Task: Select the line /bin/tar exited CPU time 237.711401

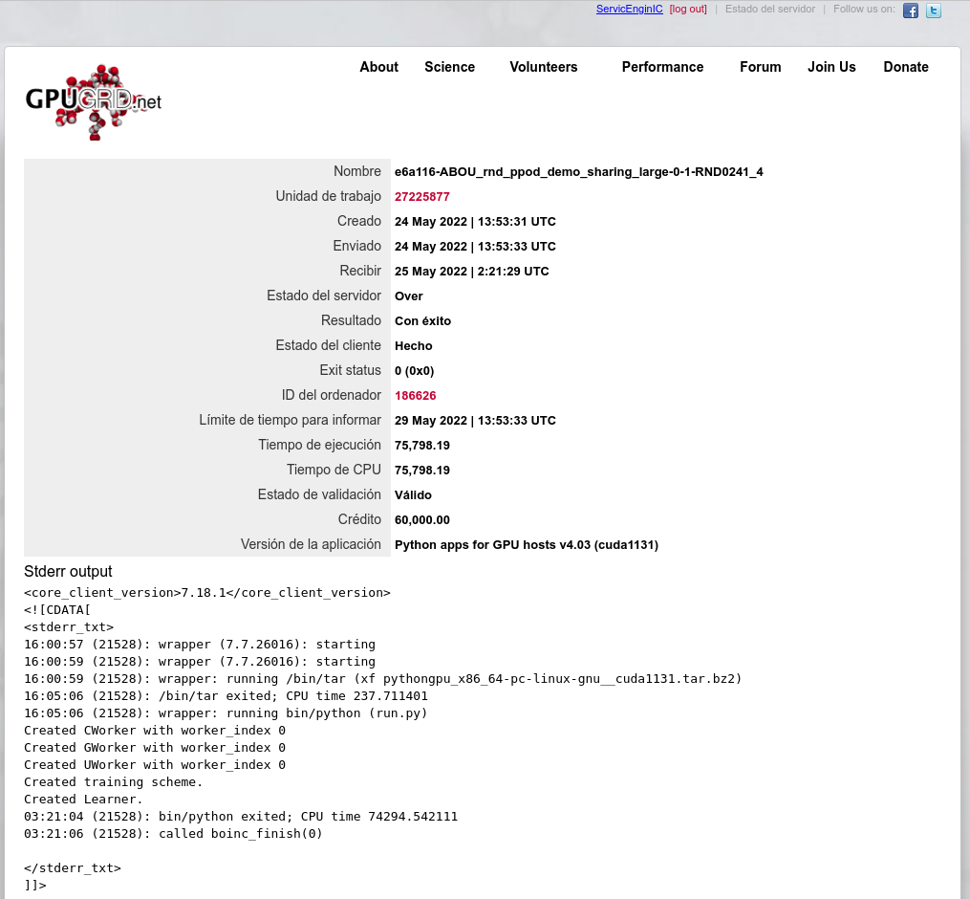Action: pos(226,696)
